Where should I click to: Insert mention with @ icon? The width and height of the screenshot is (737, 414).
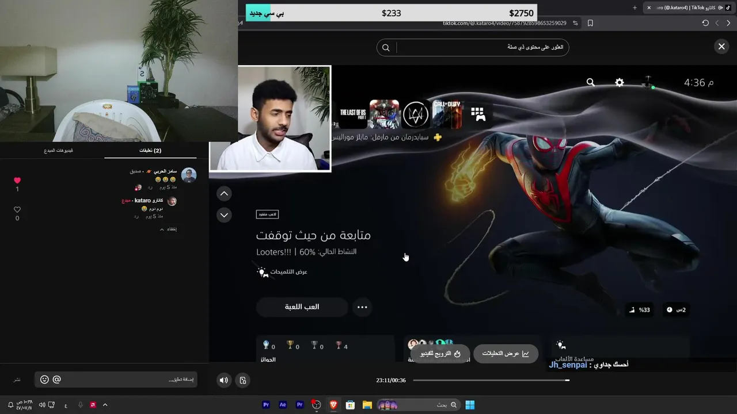click(56, 379)
